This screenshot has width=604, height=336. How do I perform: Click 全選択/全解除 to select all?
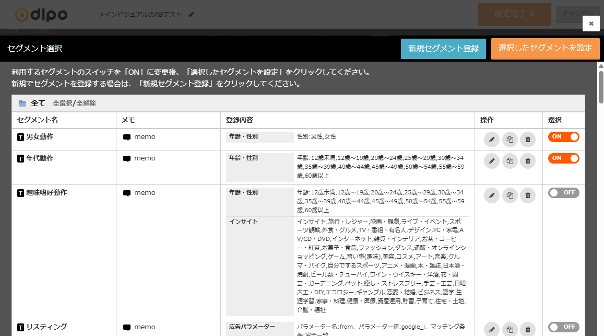point(74,103)
